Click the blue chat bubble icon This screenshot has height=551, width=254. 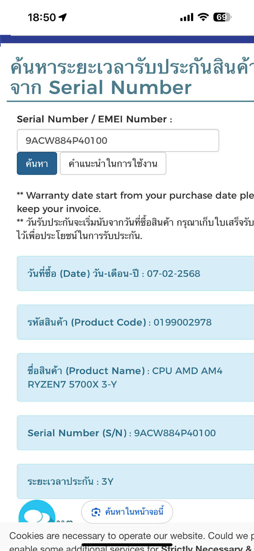click(x=37, y=513)
